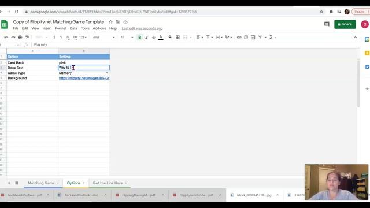The width and height of the screenshot is (370, 208).
Task: Open the View menu
Action: pyautogui.click(x=35, y=28)
